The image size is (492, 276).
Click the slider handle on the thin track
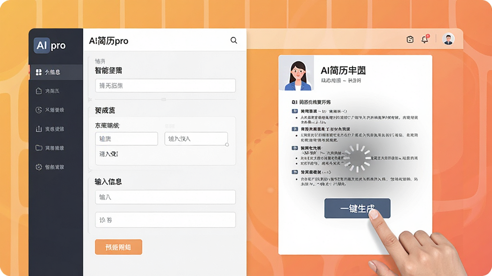point(163,100)
